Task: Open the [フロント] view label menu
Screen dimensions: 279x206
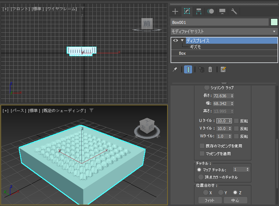Action: [20, 9]
